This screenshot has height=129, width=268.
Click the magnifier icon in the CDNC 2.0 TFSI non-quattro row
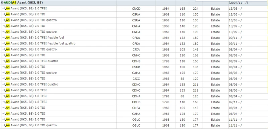[x=5, y=90]
